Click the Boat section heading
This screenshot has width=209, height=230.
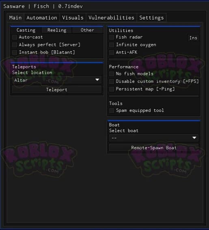pyautogui.click(x=114, y=125)
